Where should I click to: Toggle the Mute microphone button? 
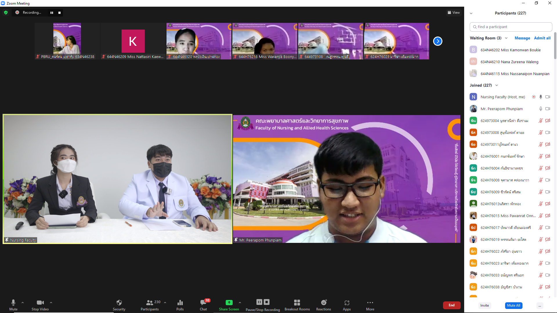(13, 303)
